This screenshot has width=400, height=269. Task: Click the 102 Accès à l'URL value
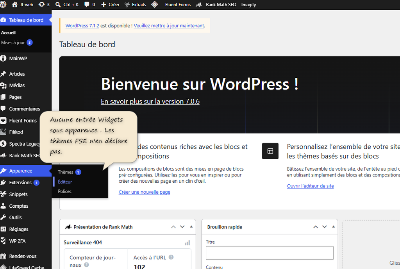click(139, 267)
